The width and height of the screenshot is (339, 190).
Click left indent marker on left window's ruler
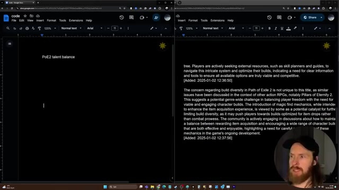coord(42,35)
